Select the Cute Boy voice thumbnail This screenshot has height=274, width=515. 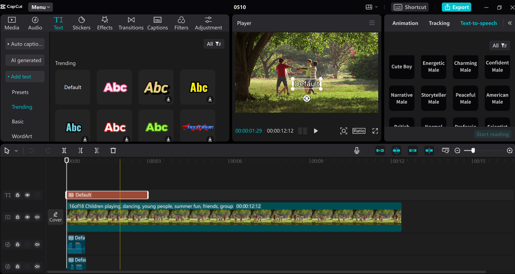[x=402, y=67]
